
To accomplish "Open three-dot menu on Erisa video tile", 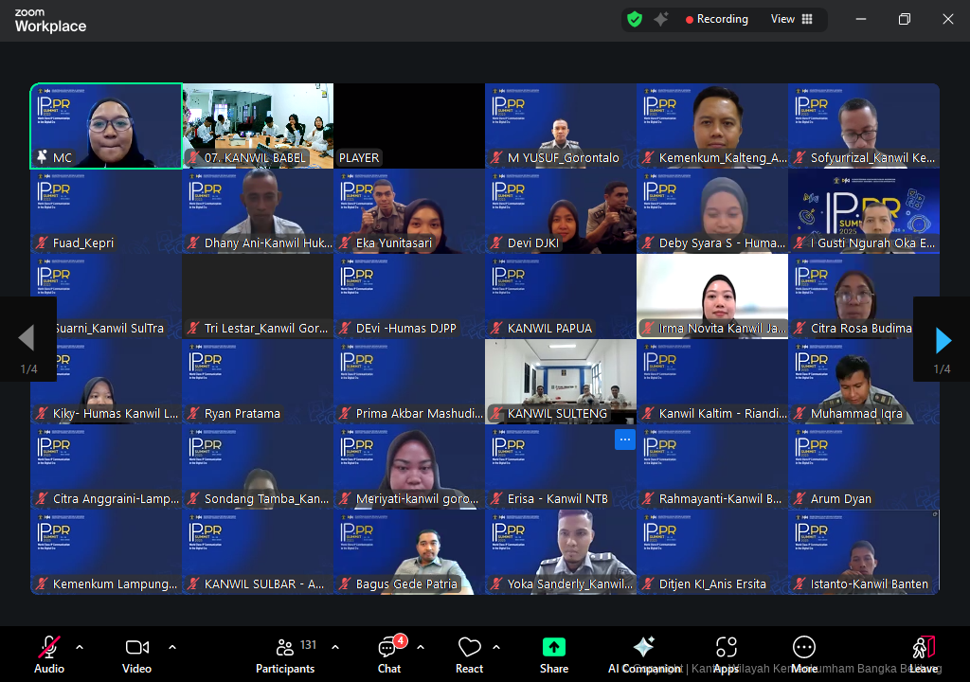I will pyautogui.click(x=625, y=440).
